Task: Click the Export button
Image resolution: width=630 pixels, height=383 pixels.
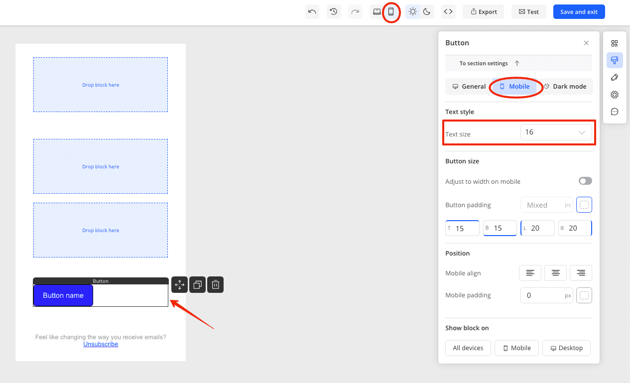Action: 483,11
